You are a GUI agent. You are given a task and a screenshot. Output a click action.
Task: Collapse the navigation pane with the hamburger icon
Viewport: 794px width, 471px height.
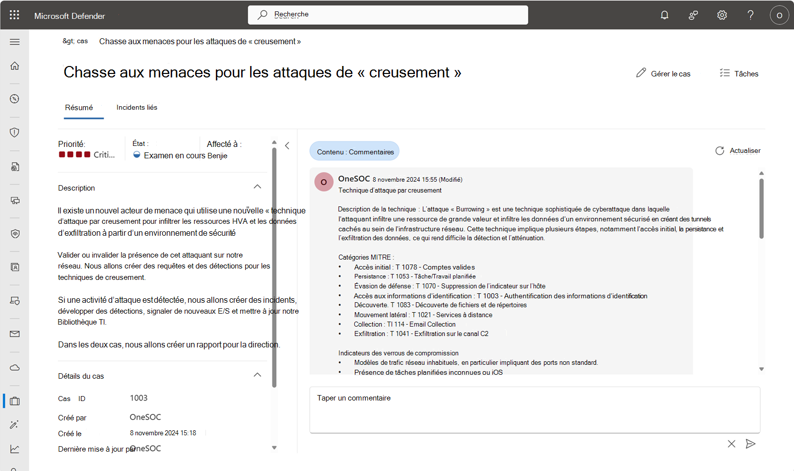coord(14,42)
